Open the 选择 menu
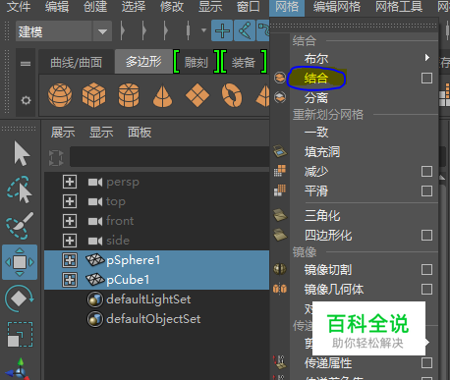 134,7
